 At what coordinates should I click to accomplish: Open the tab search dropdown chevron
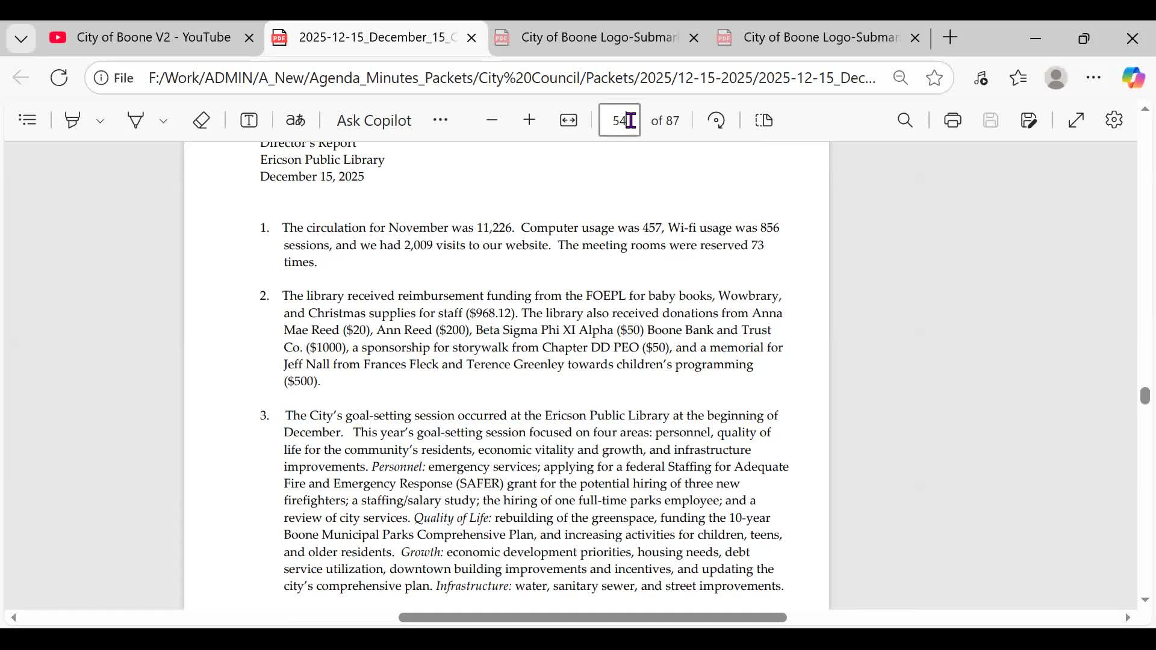[21, 39]
